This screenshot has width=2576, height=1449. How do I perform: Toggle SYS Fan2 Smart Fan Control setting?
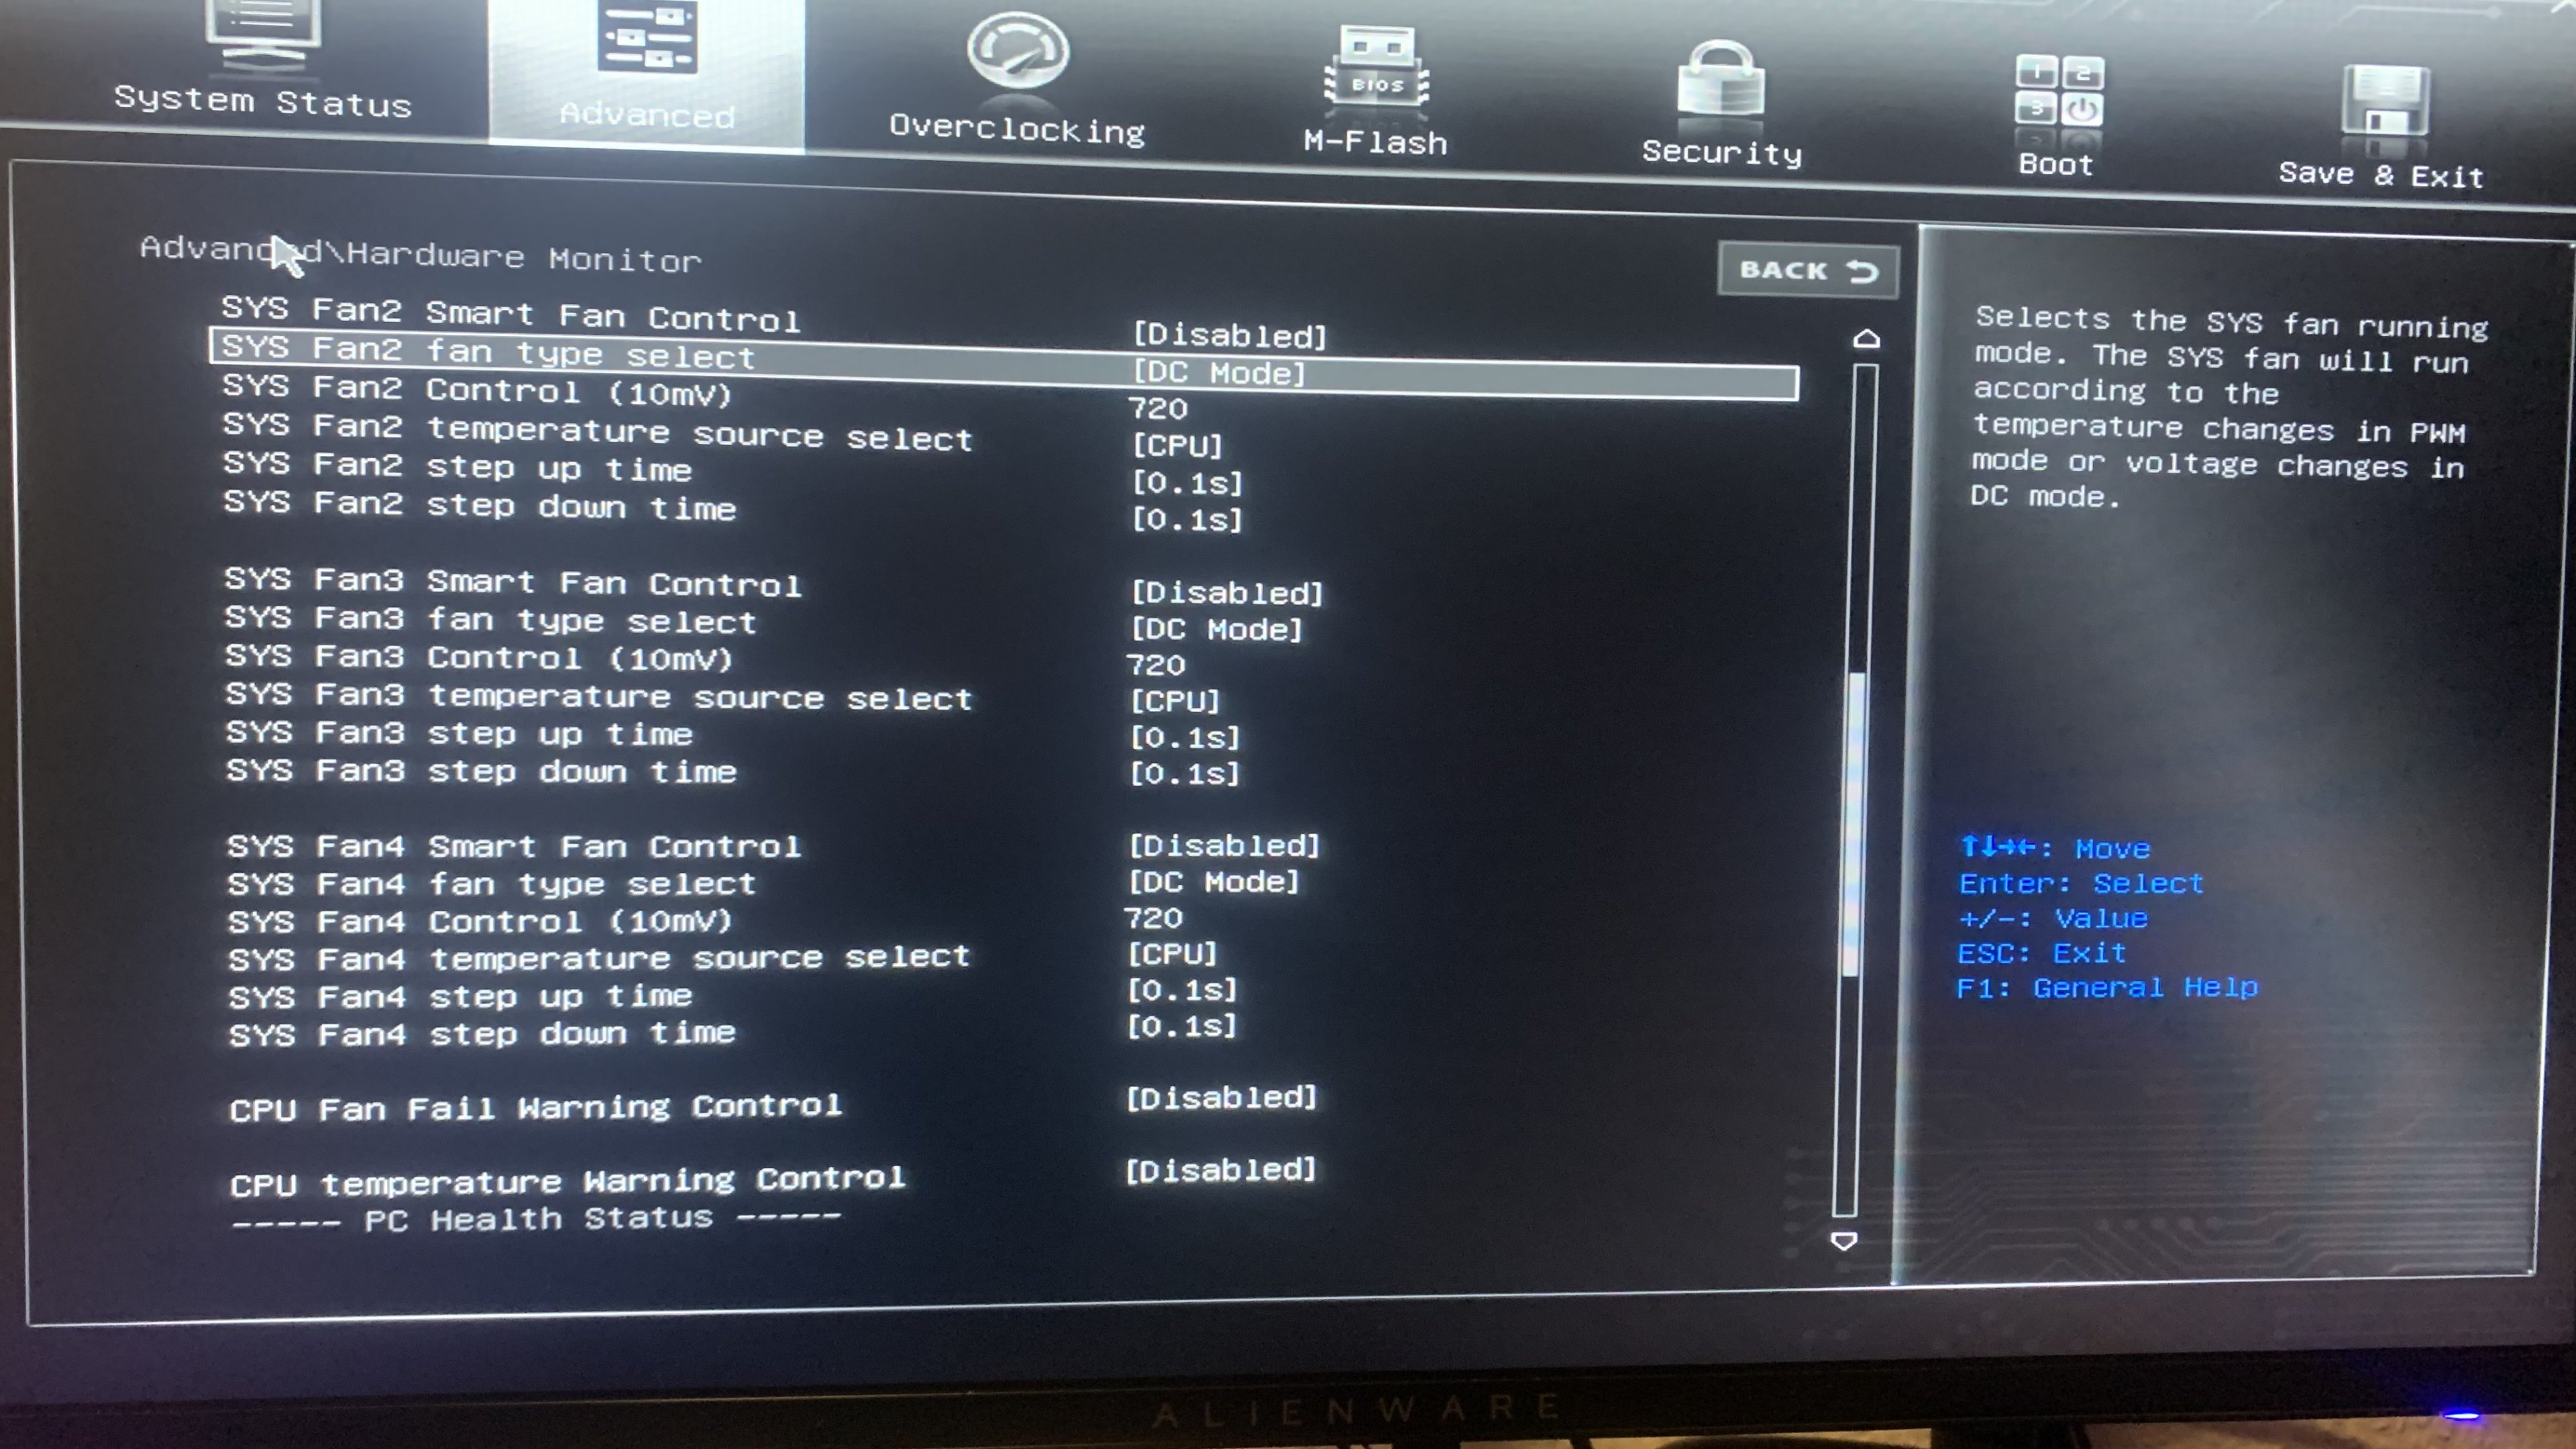pyautogui.click(x=1229, y=336)
